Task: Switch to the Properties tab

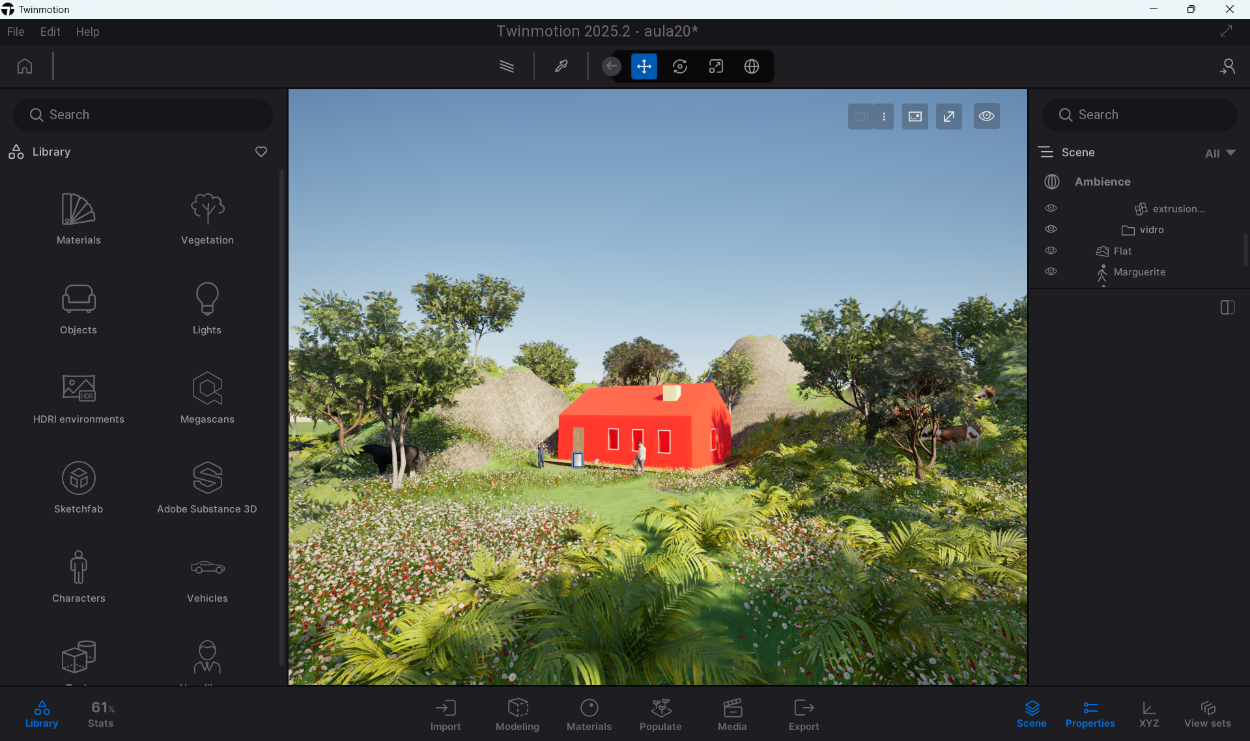Action: pos(1090,714)
